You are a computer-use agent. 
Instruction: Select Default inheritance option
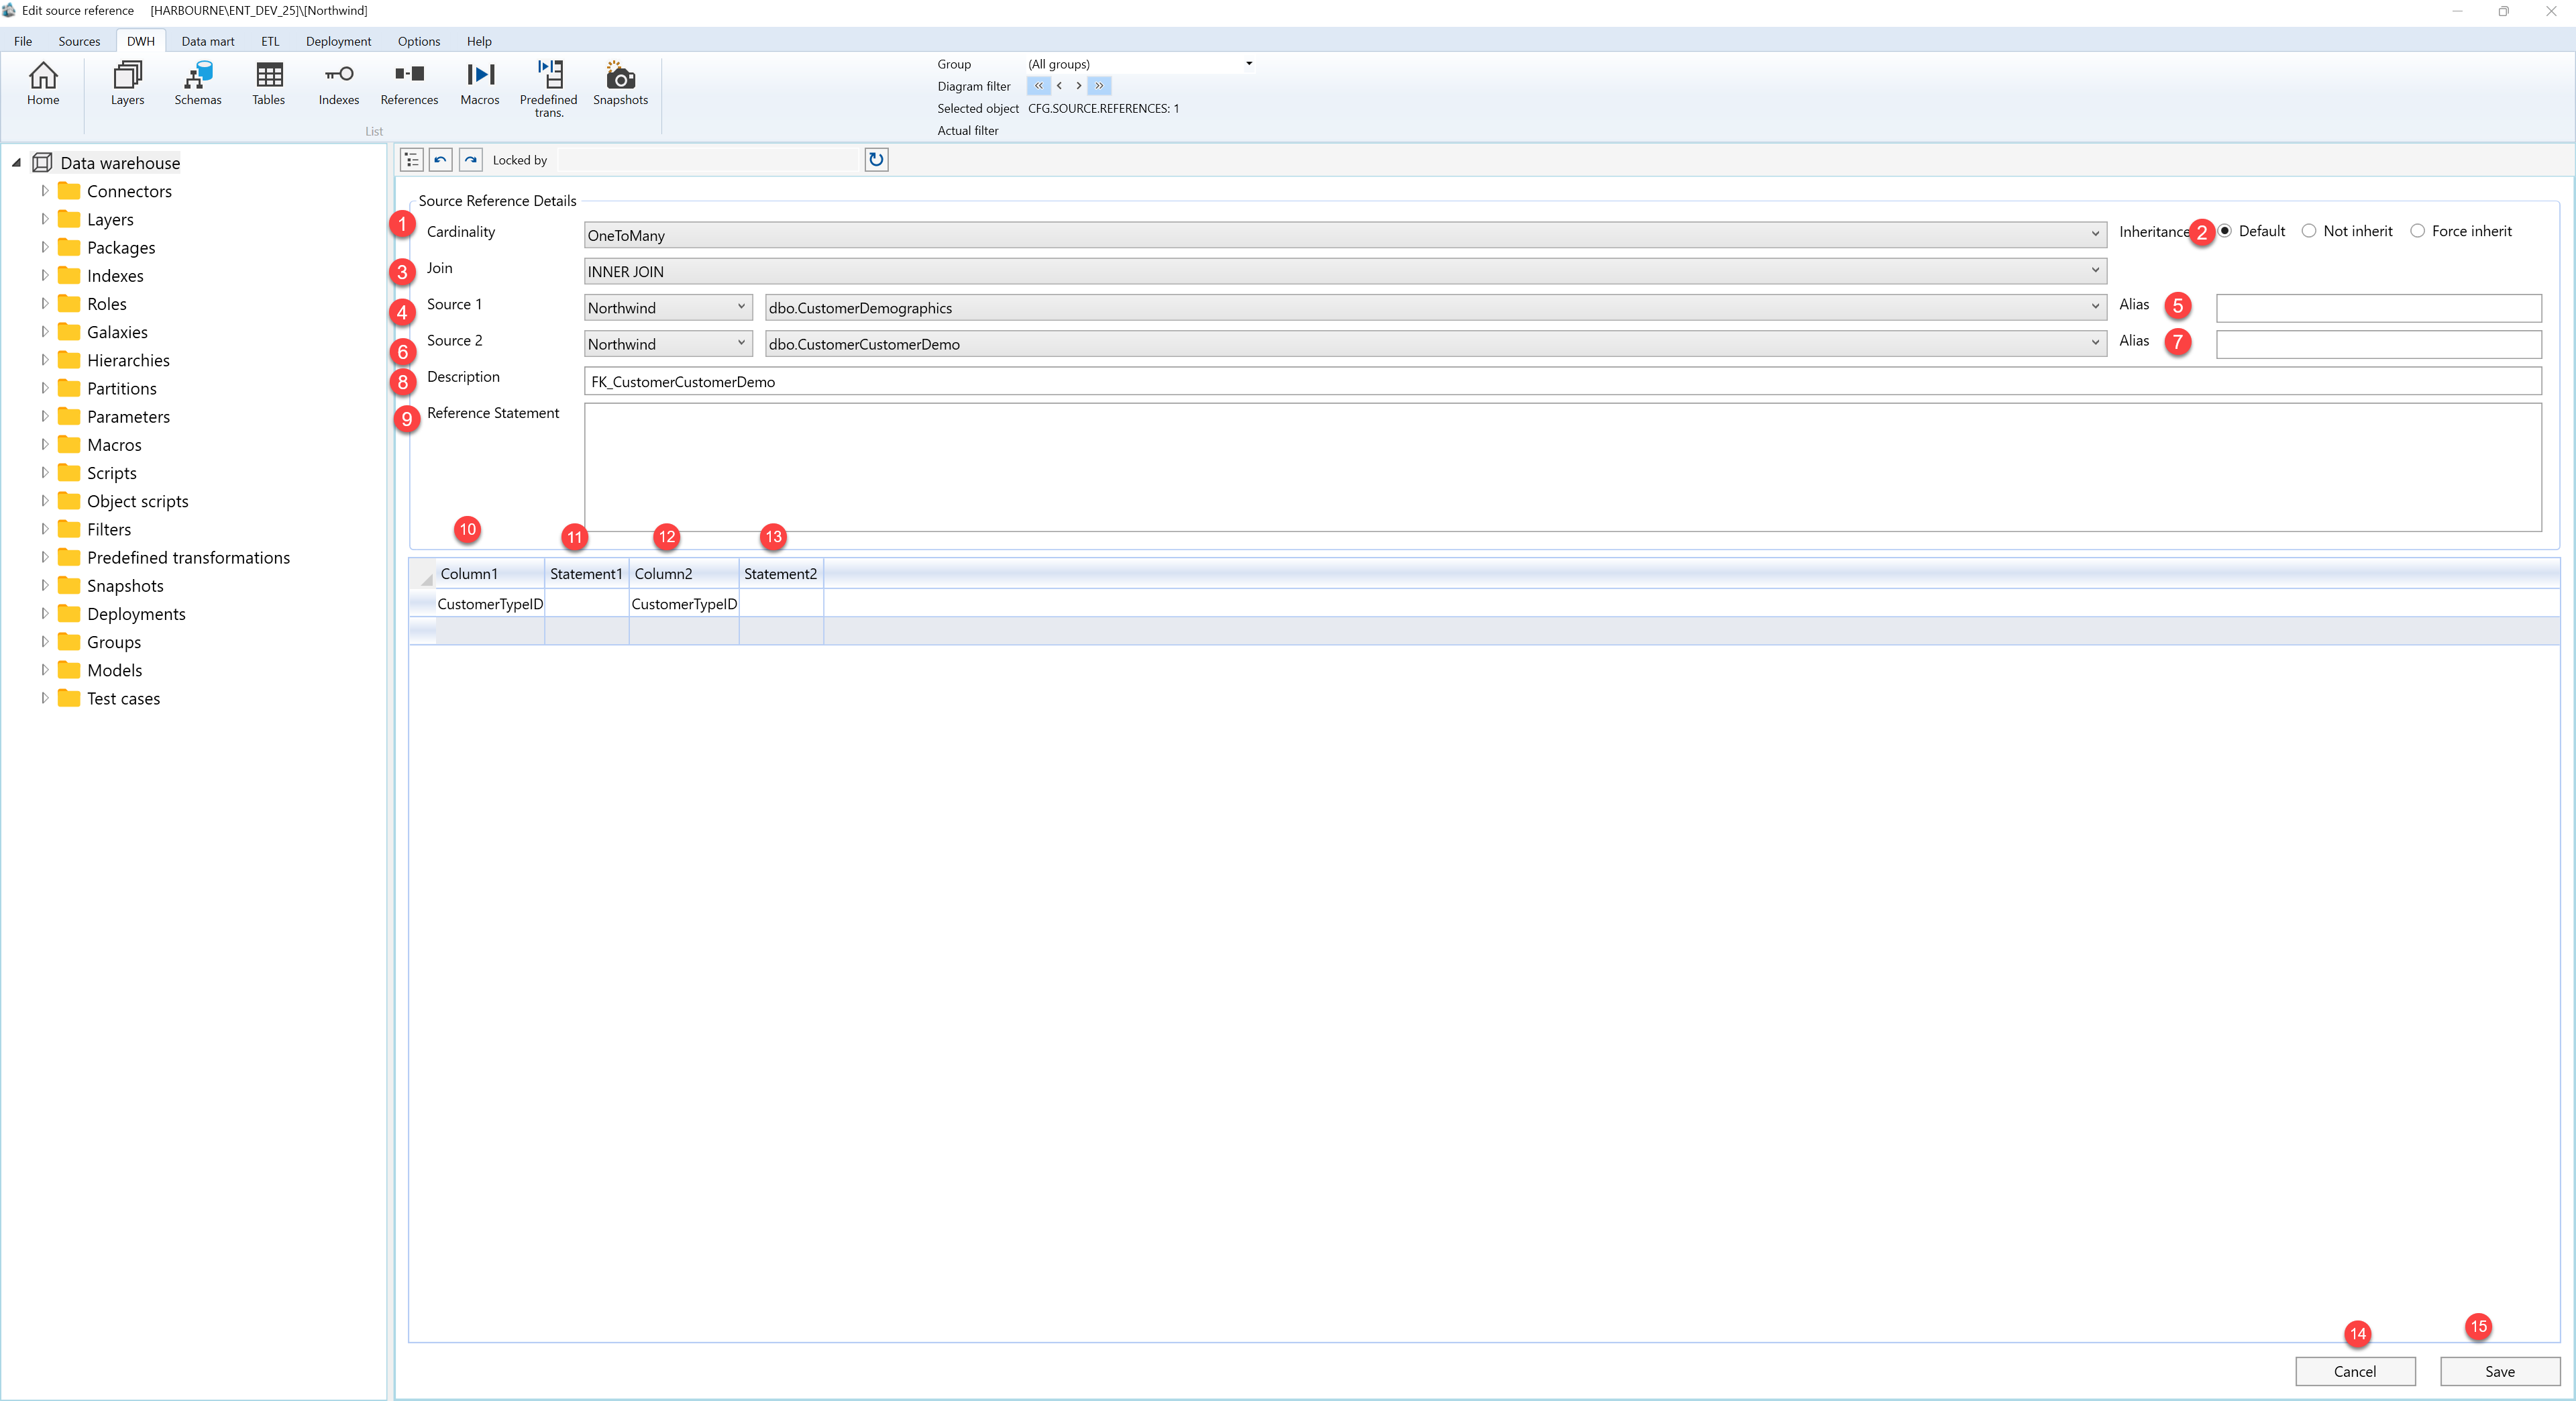pos(2225,231)
